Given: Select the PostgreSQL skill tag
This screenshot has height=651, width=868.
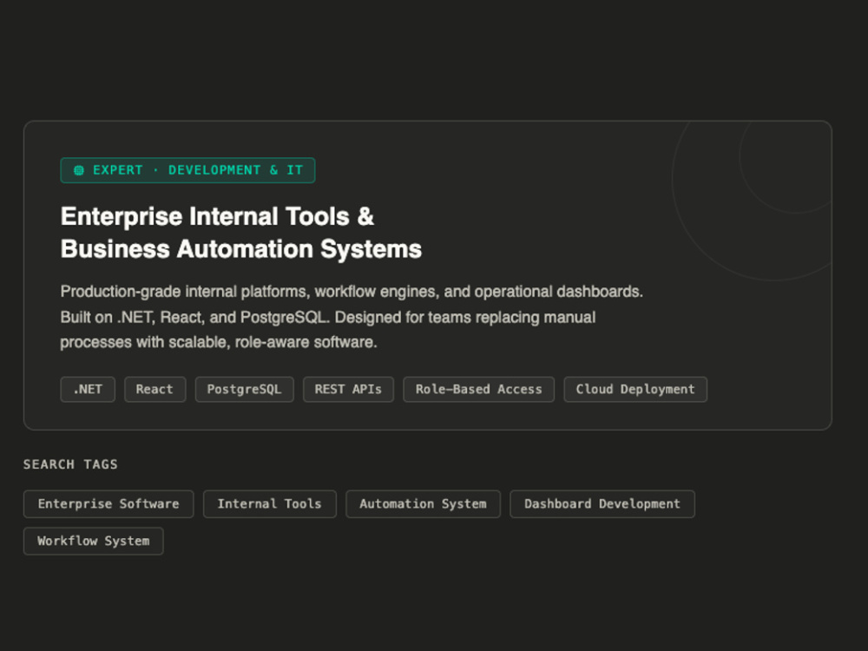Looking at the screenshot, I should coord(244,389).
